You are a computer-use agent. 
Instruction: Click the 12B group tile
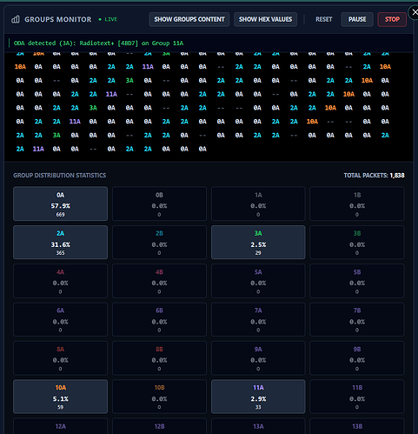[159, 426]
